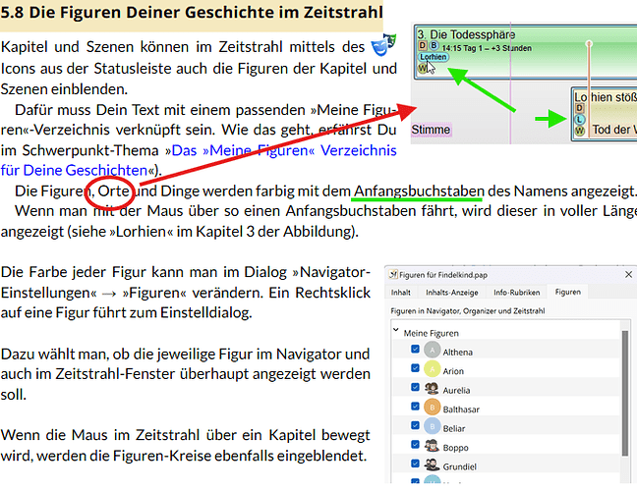The image size is (637, 491).
Task: Click Boppo's portrait avatar icon
Action: [434, 444]
